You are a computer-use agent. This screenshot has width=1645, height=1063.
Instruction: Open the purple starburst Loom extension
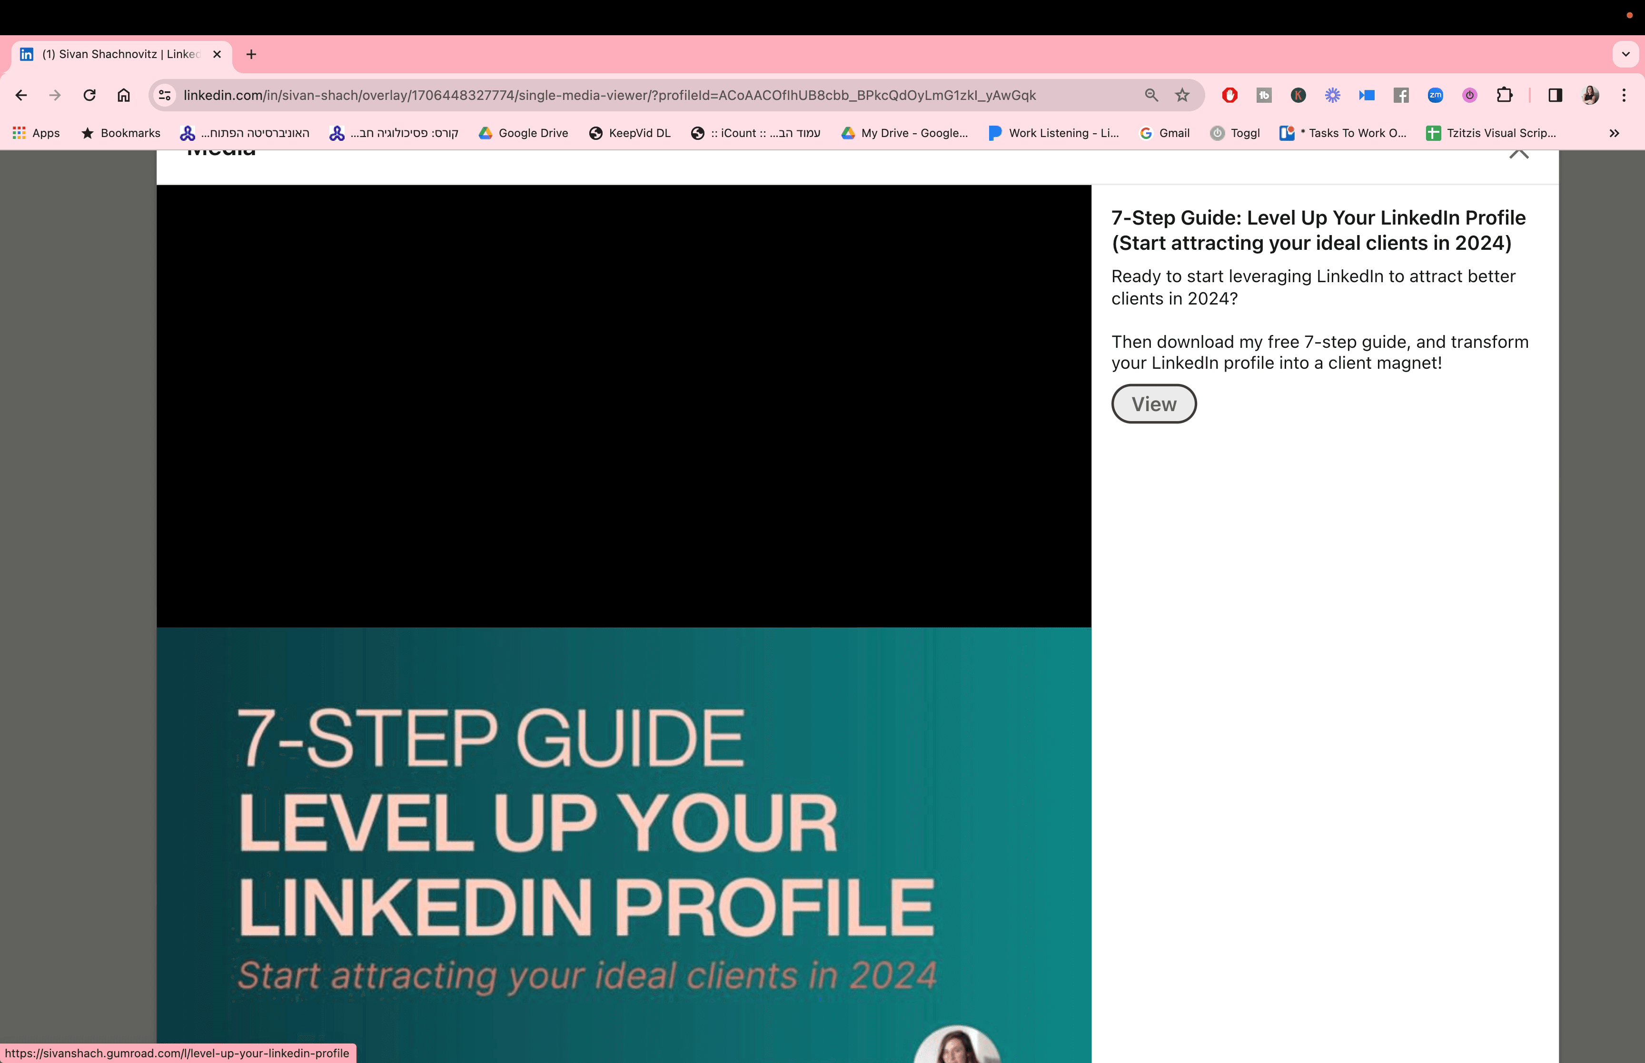point(1332,95)
